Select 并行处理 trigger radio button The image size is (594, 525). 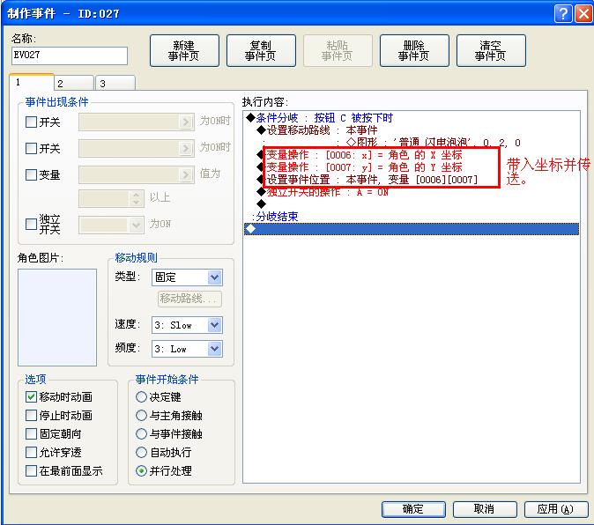click(141, 471)
